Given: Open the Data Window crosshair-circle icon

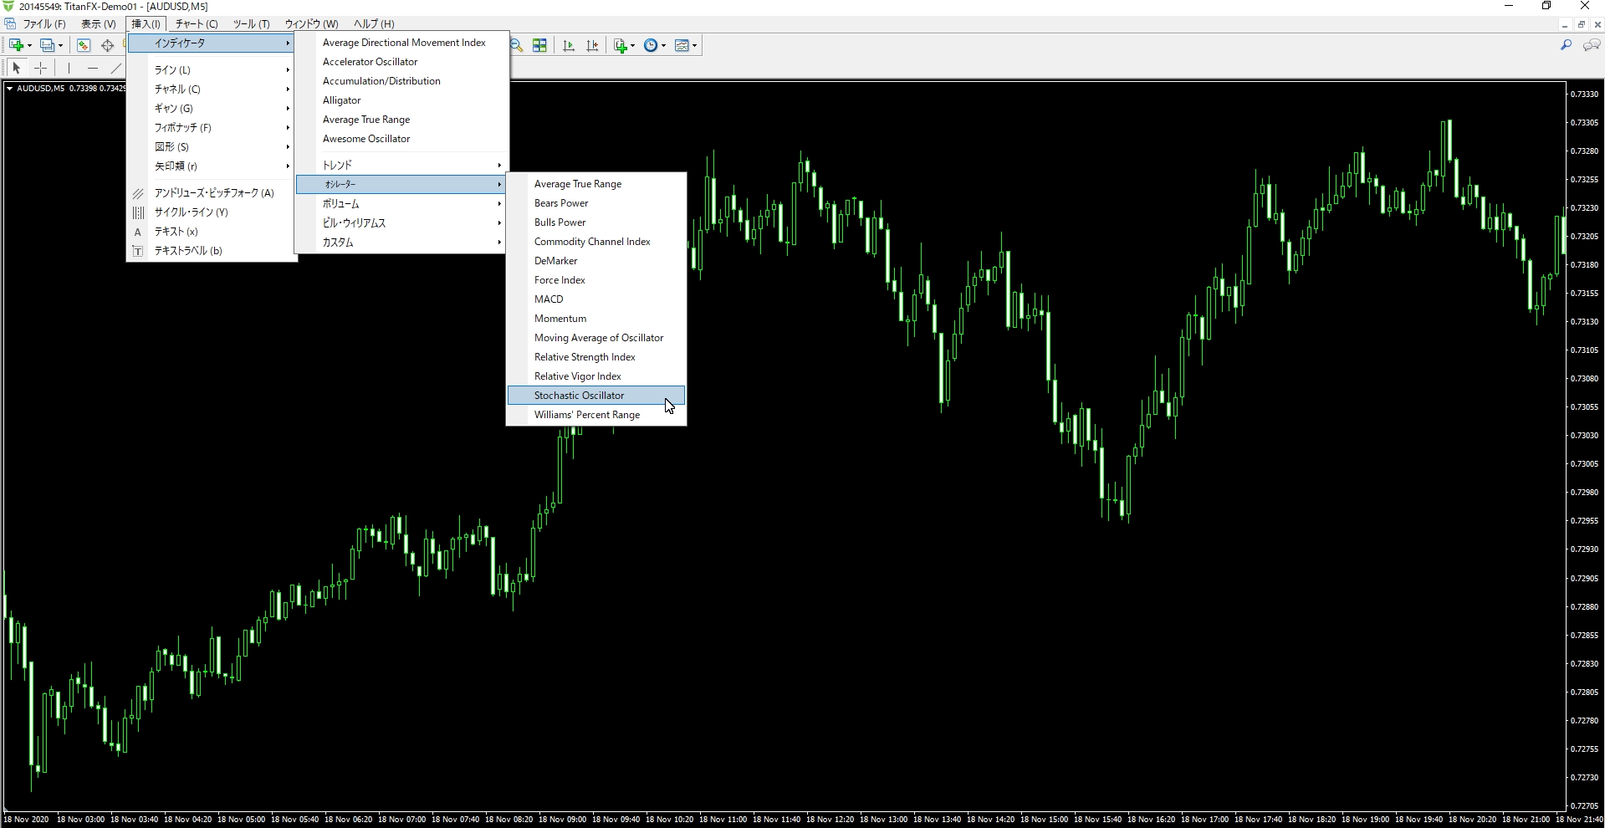Looking at the screenshot, I should pyautogui.click(x=107, y=45).
